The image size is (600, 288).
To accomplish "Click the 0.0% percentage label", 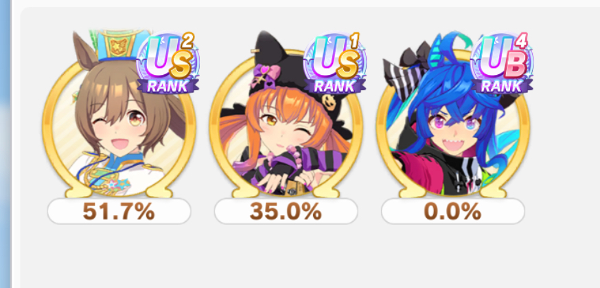I will coord(452,212).
